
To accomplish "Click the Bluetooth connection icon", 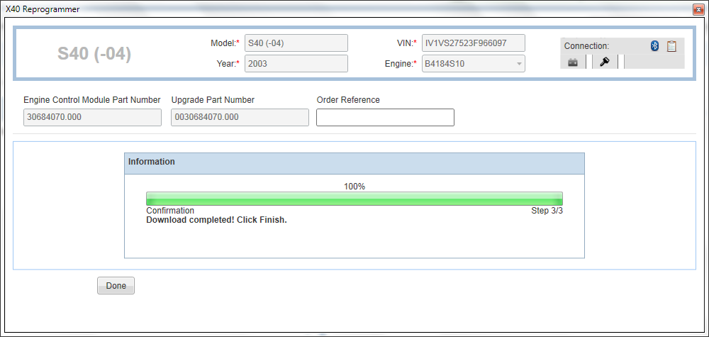I will point(654,45).
